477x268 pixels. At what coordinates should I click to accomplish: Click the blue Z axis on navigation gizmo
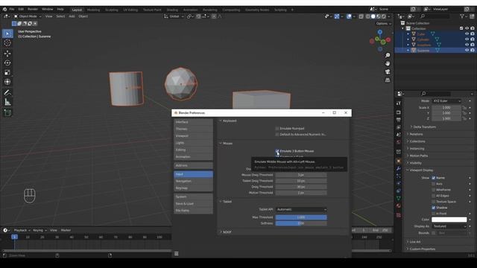pyautogui.click(x=380, y=32)
